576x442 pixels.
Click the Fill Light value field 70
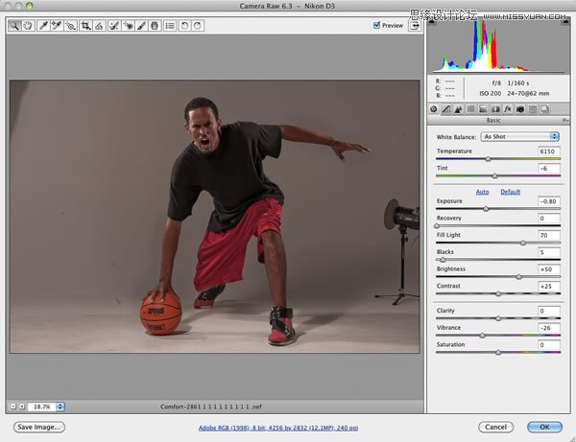pos(549,235)
